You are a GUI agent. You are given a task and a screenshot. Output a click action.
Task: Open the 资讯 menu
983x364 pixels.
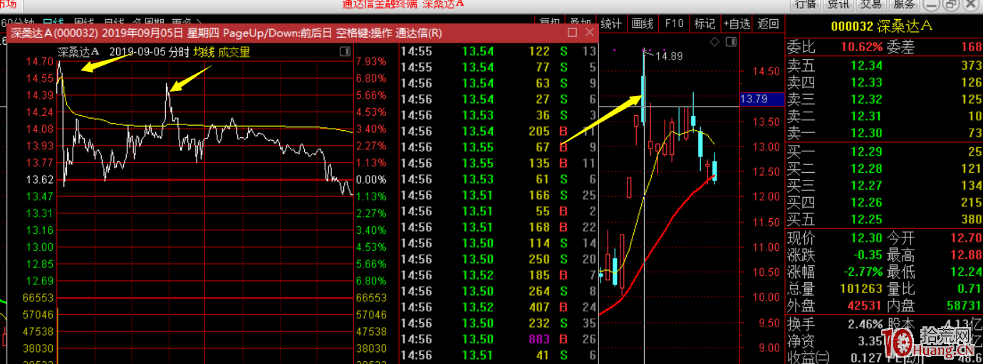coord(838,4)
